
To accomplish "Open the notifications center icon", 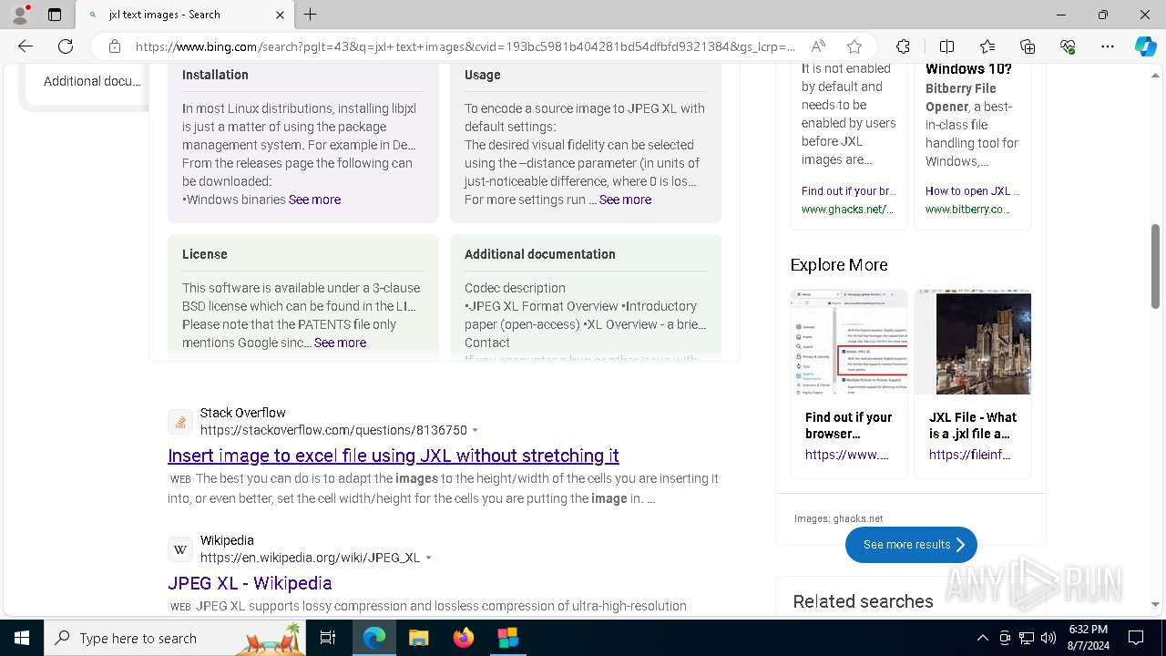I will coord(1136,638).
